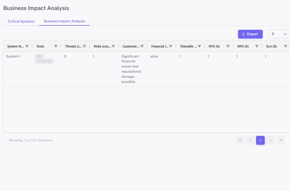The image size is (290, 191).
Task: Expand the rows-per-page dropdown showing 5
Action: 279,34
